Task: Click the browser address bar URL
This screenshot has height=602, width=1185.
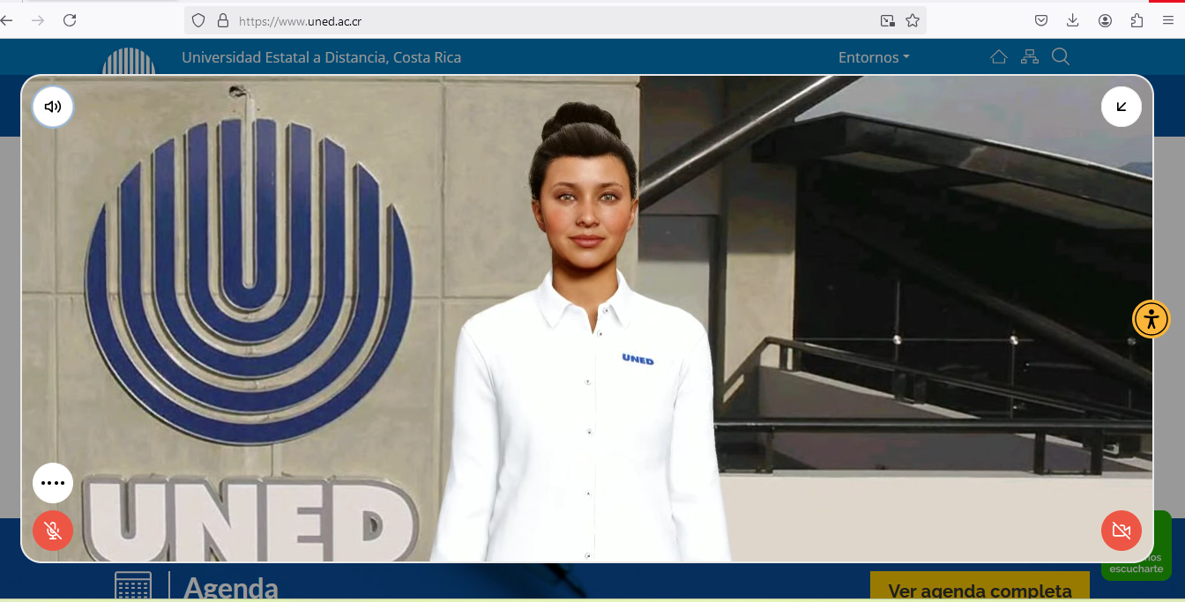Action: coord(529,20)
